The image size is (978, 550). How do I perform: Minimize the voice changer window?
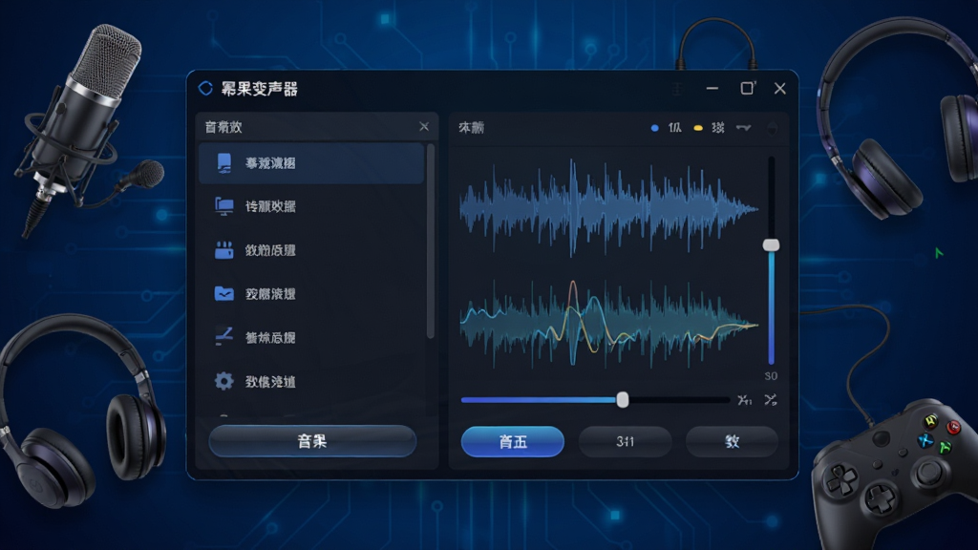(x=712, y=89)
